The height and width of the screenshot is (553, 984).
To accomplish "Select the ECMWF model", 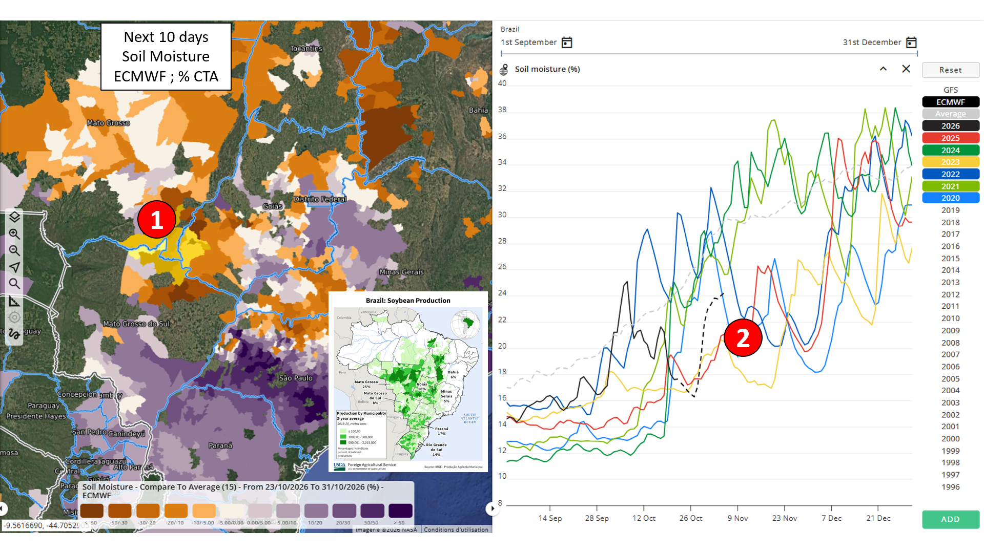I will (x=951, y=102).
